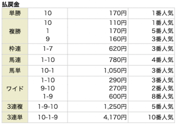This screenshot has width=177, height=124.
Task: Click the 1-7 combination in 枠連 row
Action: 48,49
